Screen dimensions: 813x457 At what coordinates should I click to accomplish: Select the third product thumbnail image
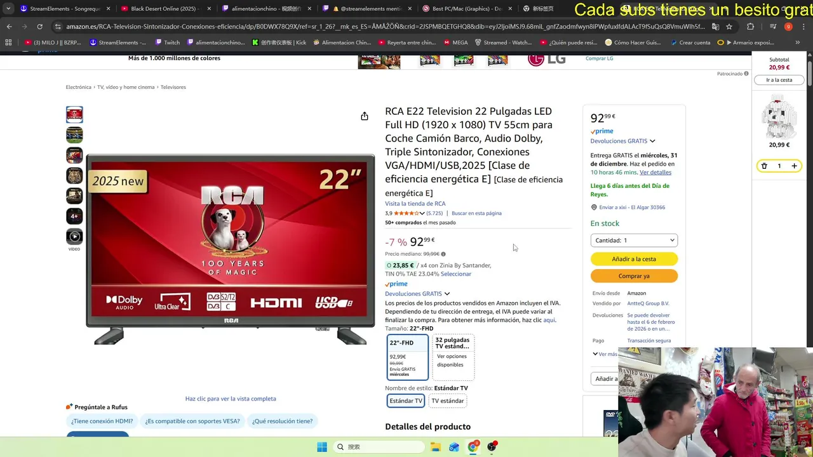click(x=74, y=156)
